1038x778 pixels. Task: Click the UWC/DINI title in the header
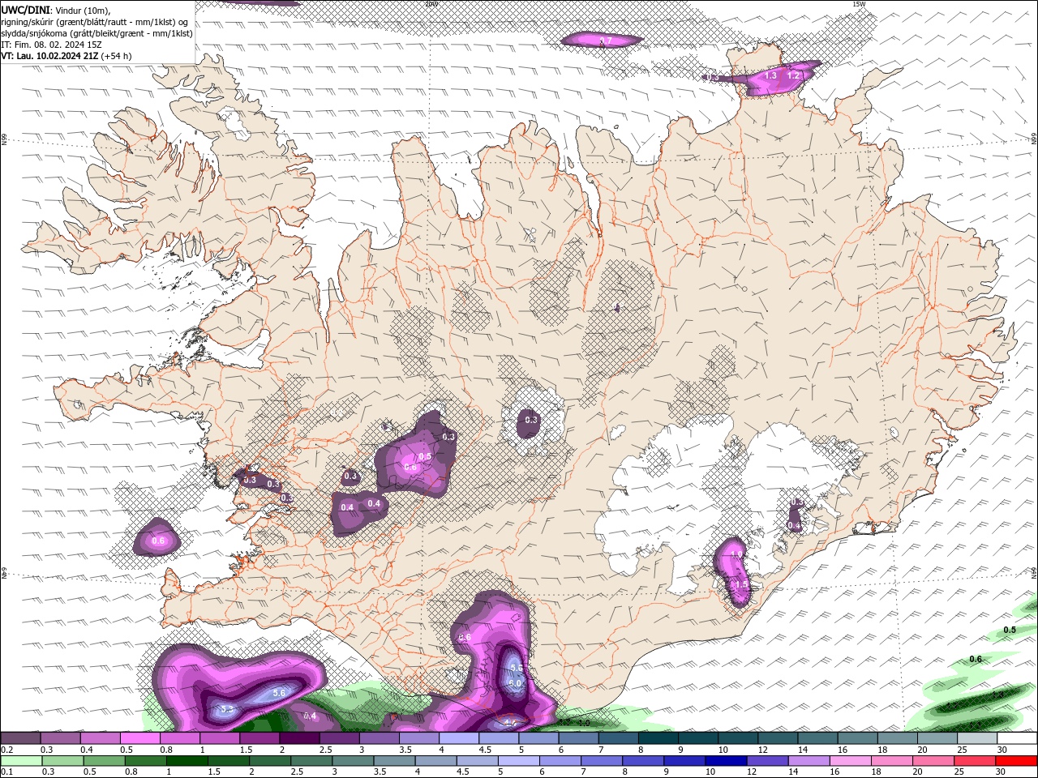click(x=24, y=10)
